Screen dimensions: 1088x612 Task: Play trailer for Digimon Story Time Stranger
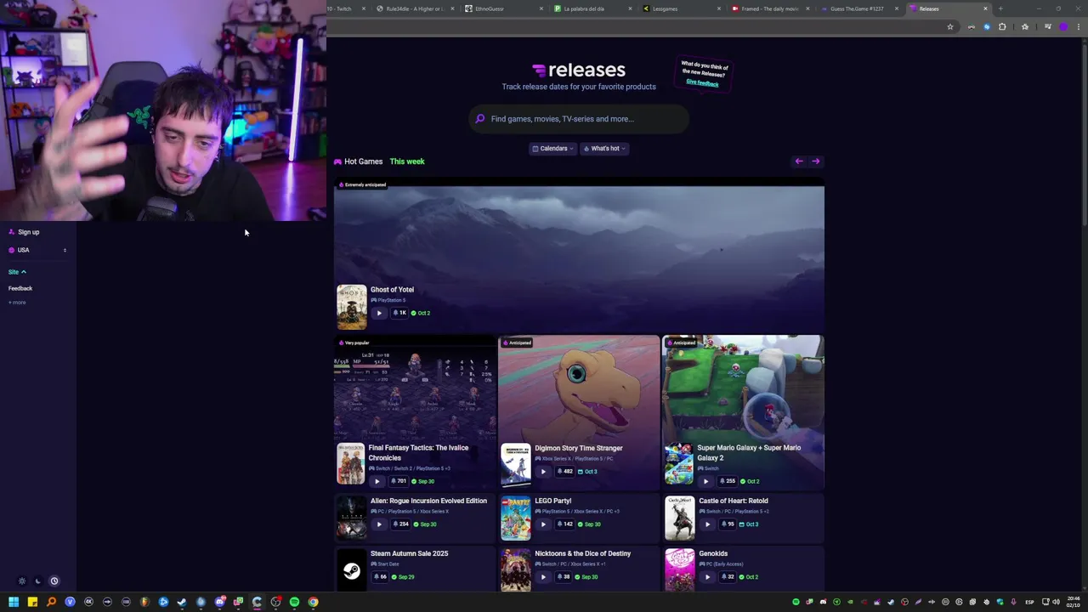click(543, 472)
